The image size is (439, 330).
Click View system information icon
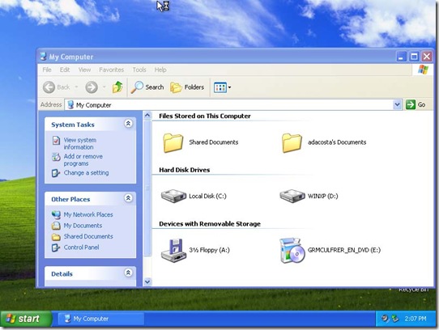(x=56, y=140)
